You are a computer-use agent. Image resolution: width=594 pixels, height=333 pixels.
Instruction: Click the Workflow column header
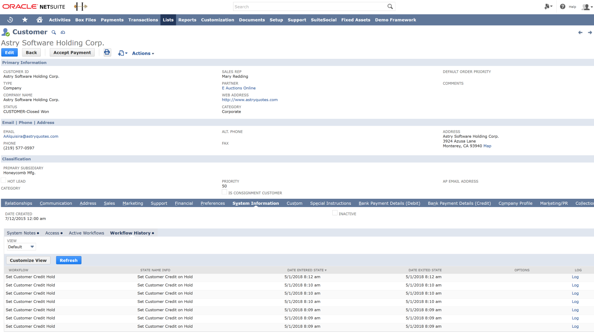[x=18, y=270]
